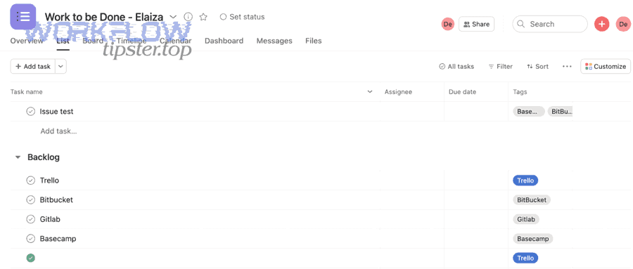Open the project details info icon
Screen dimensions: 633x269
pyautogui.click(x=188, y=17)
